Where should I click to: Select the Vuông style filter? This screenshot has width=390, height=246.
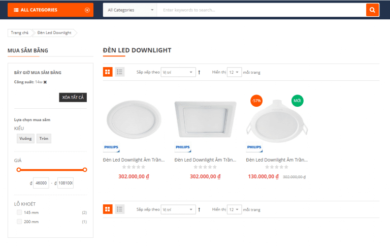(x=25, y=138)
